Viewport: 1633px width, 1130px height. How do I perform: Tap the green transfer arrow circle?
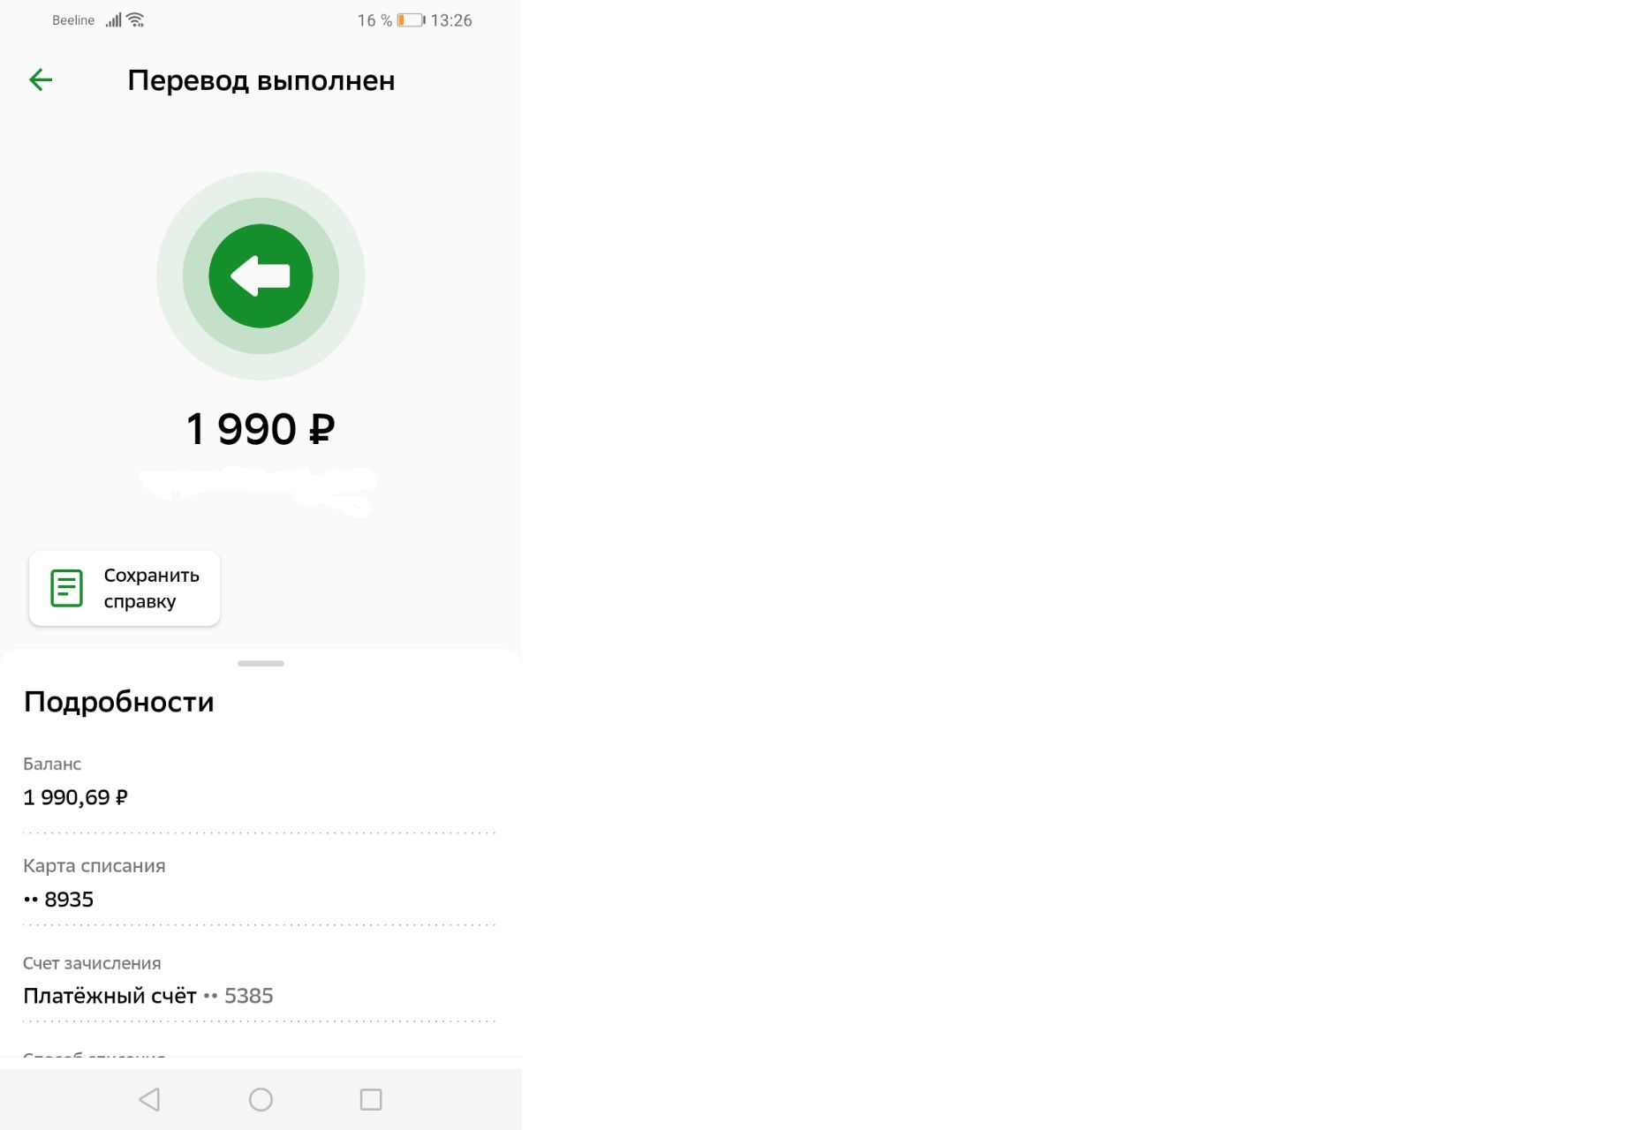[261, 276]
